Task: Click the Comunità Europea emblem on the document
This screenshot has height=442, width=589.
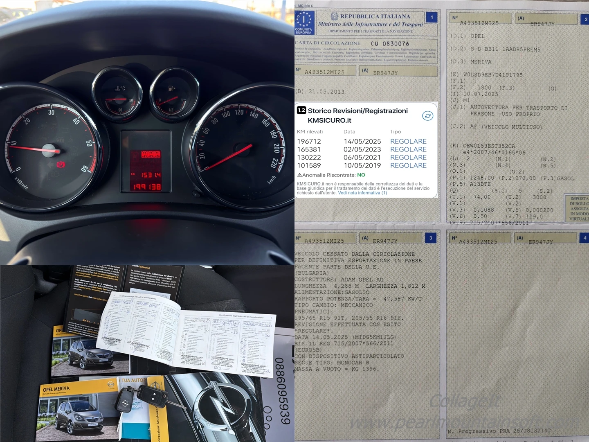Action: point(304,23)
